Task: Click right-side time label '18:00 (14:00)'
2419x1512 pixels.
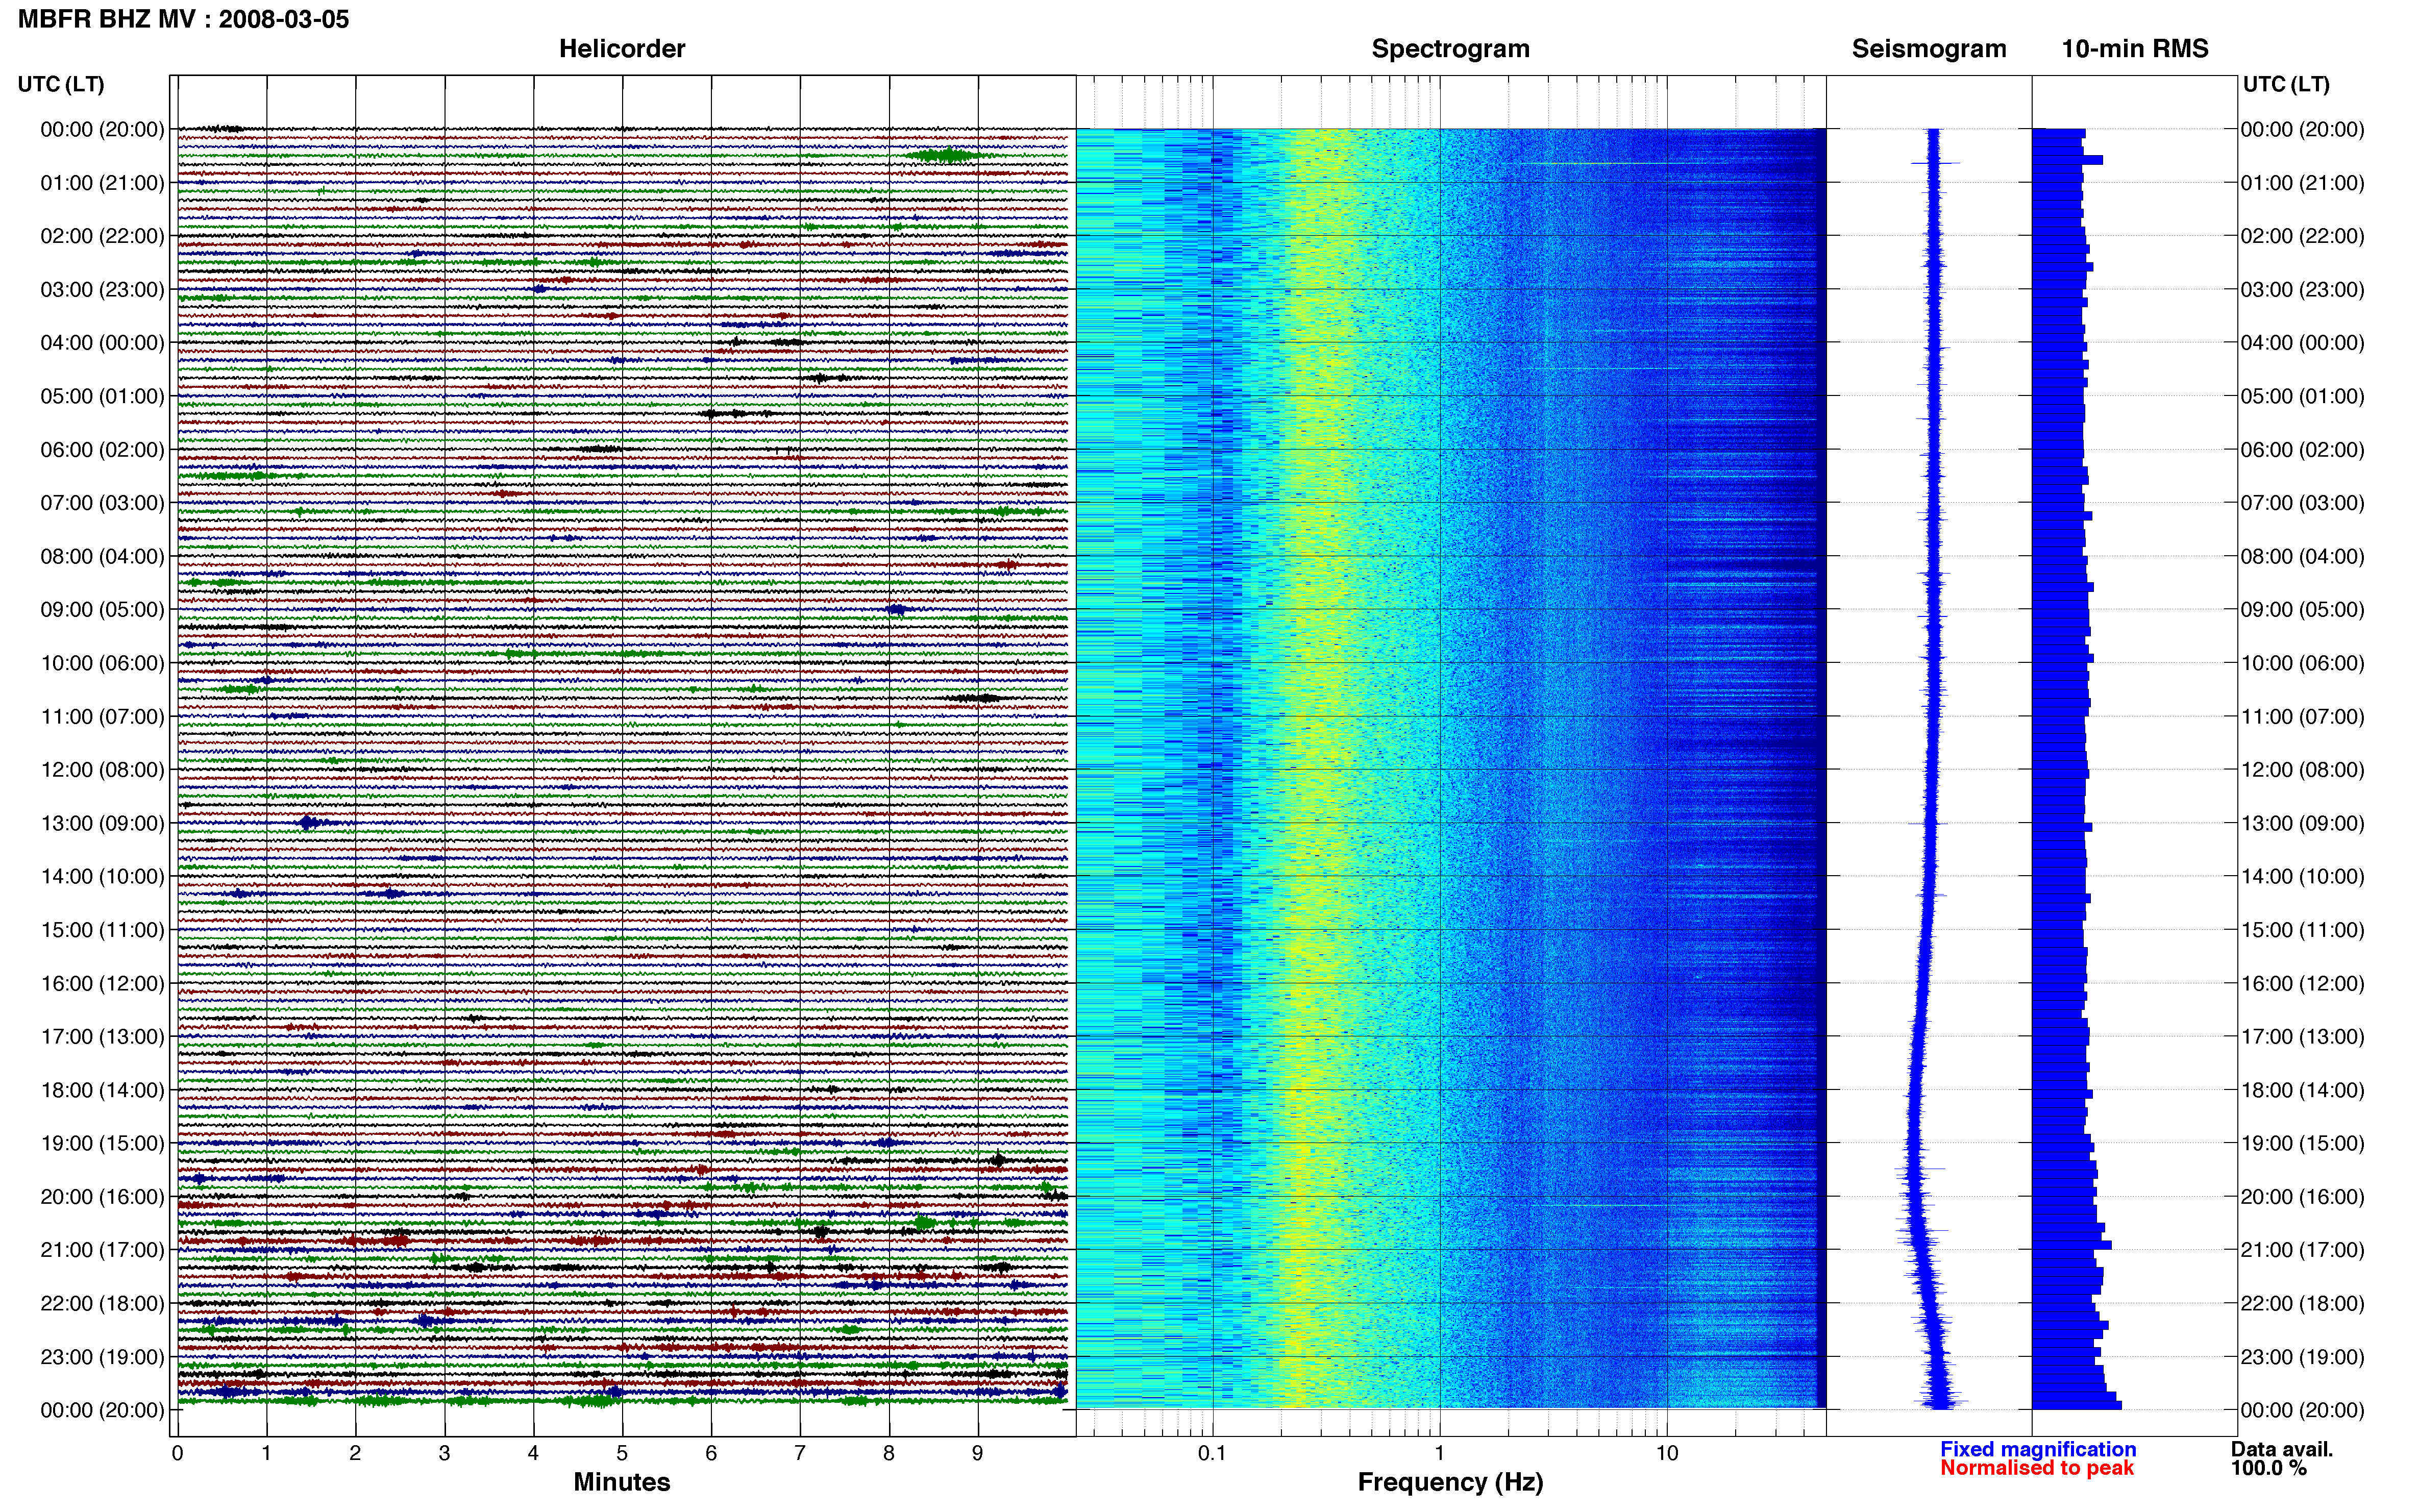Action: point(2302,1090)
